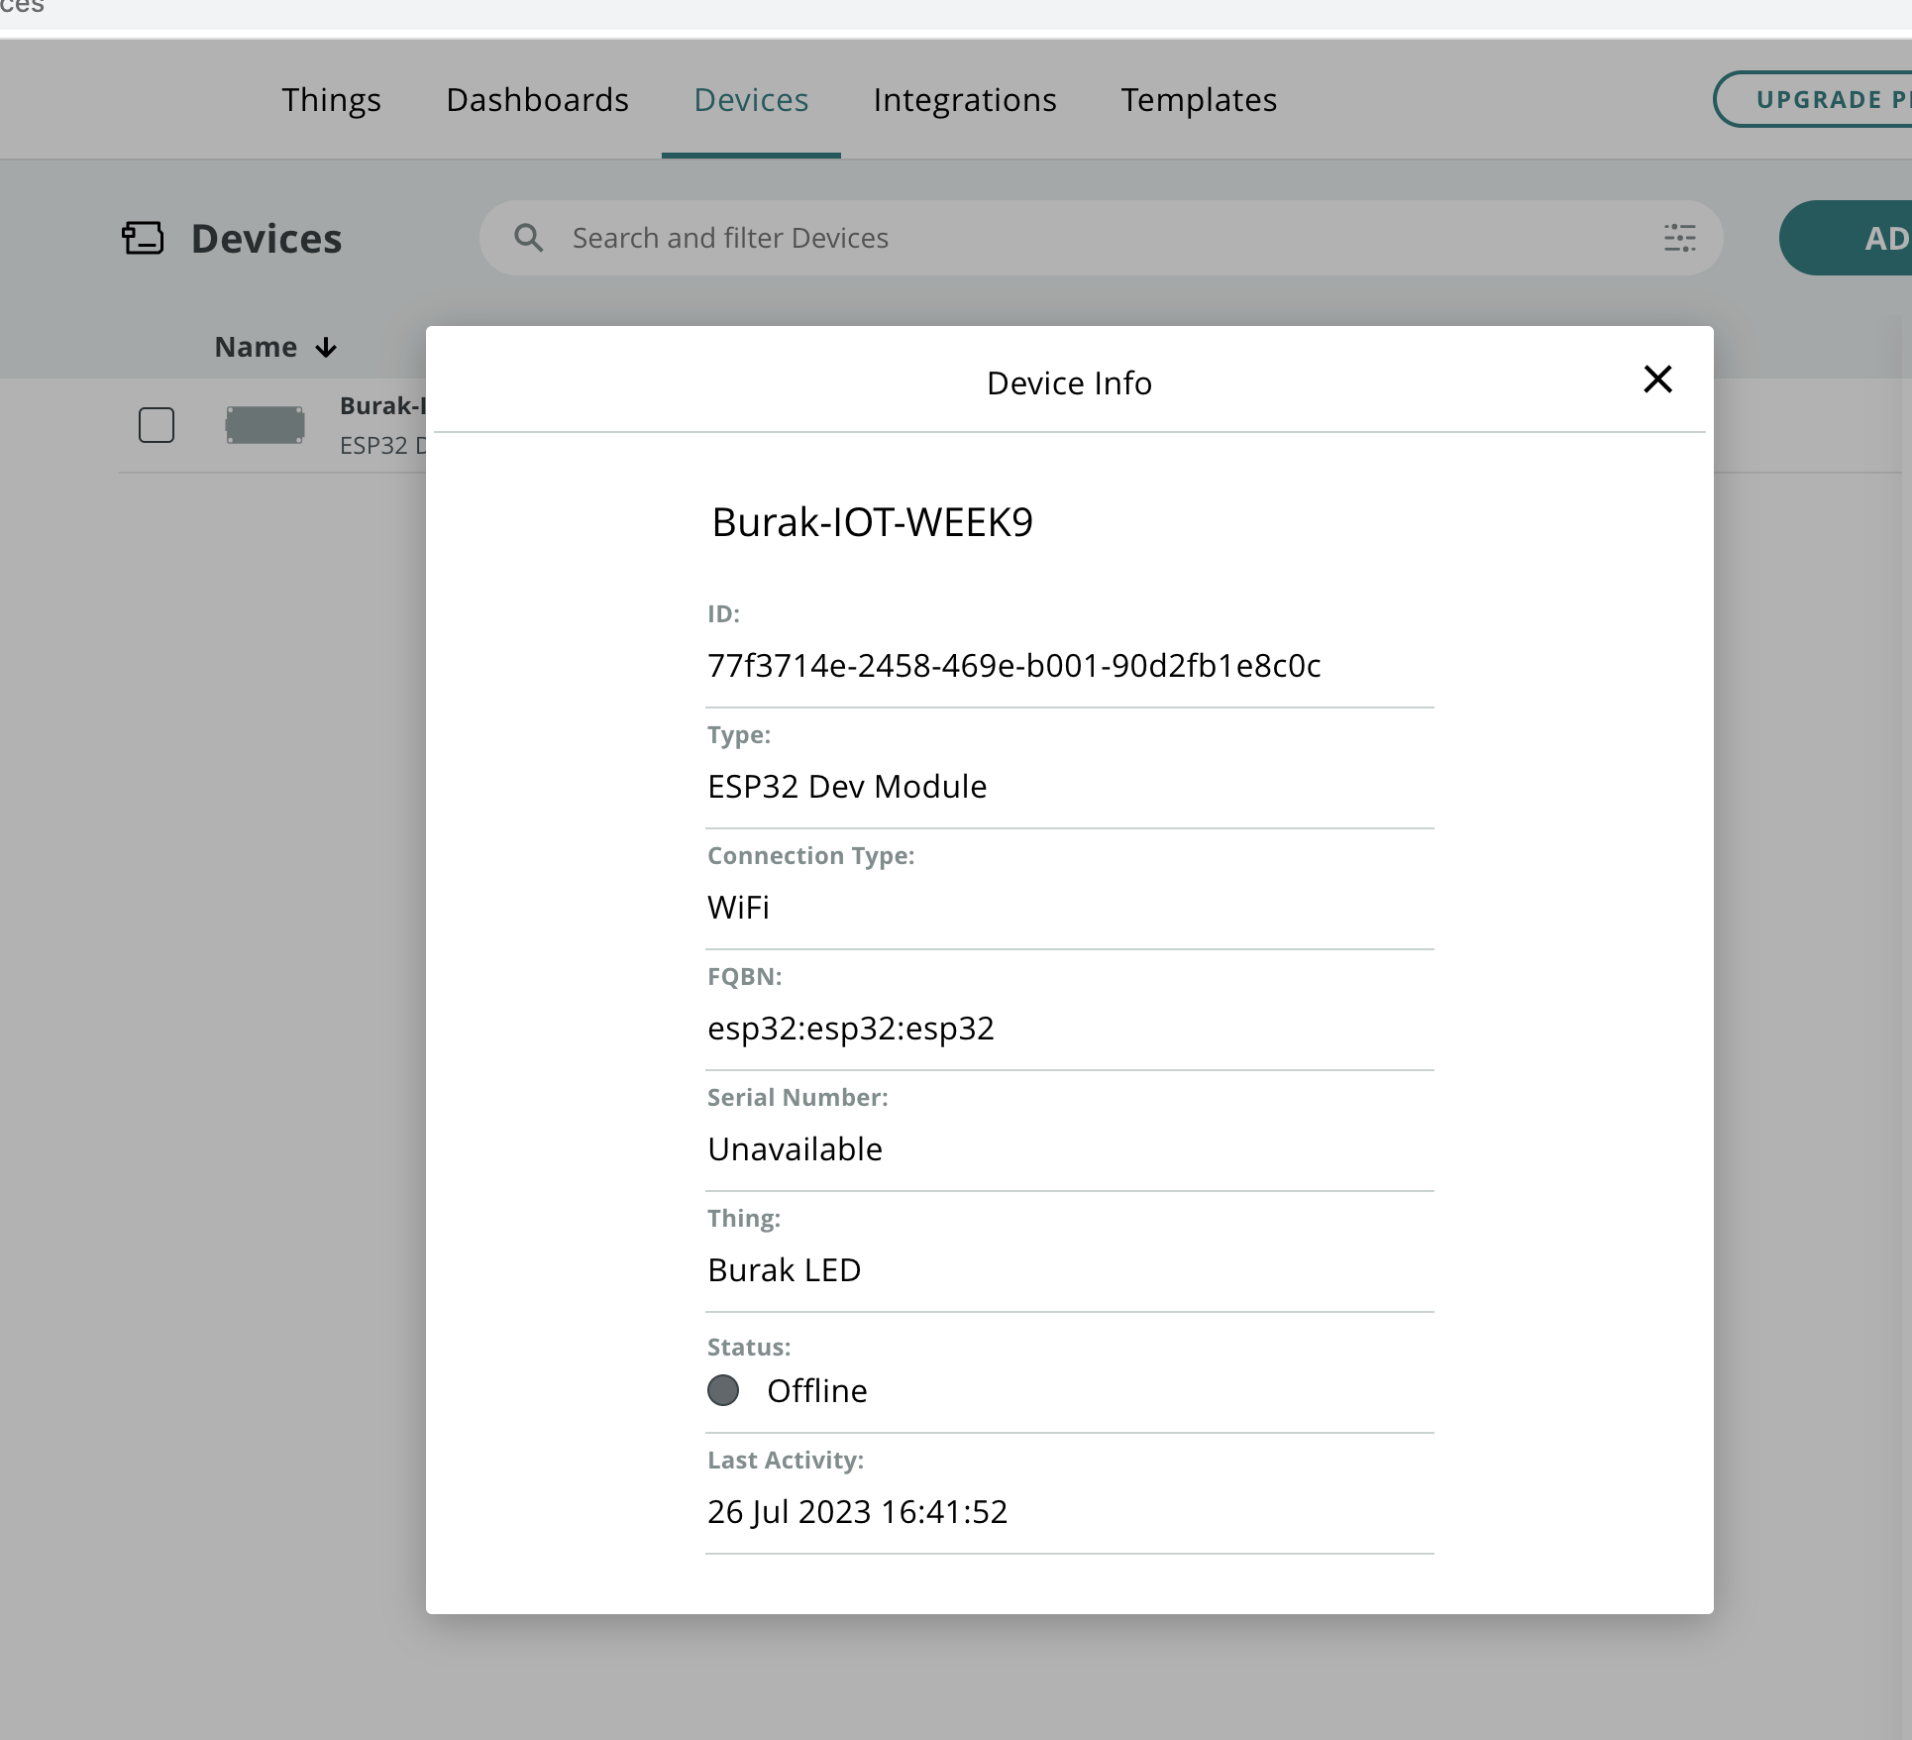This screenshot has width=1912, height=1740.
Task: Select the Devices tab
Action: coord(751,100)
